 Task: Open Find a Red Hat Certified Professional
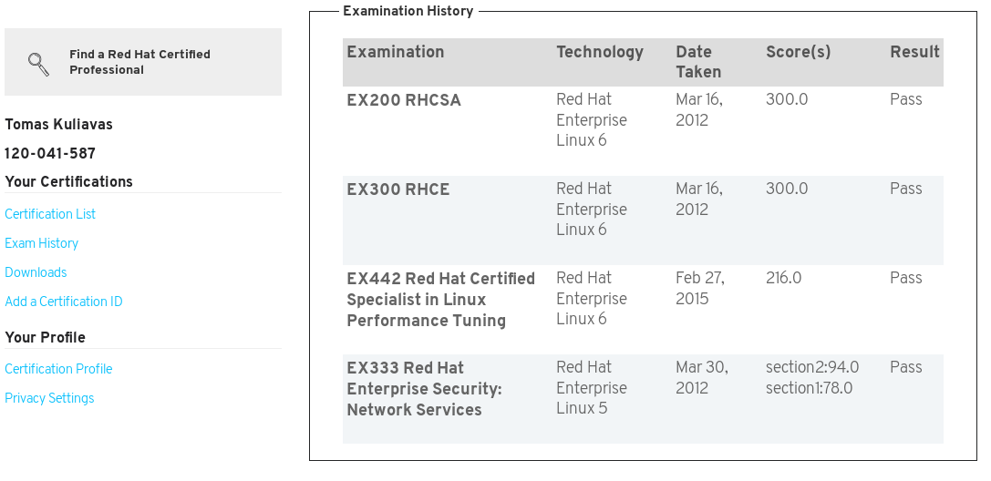click(x=139, y=62)
